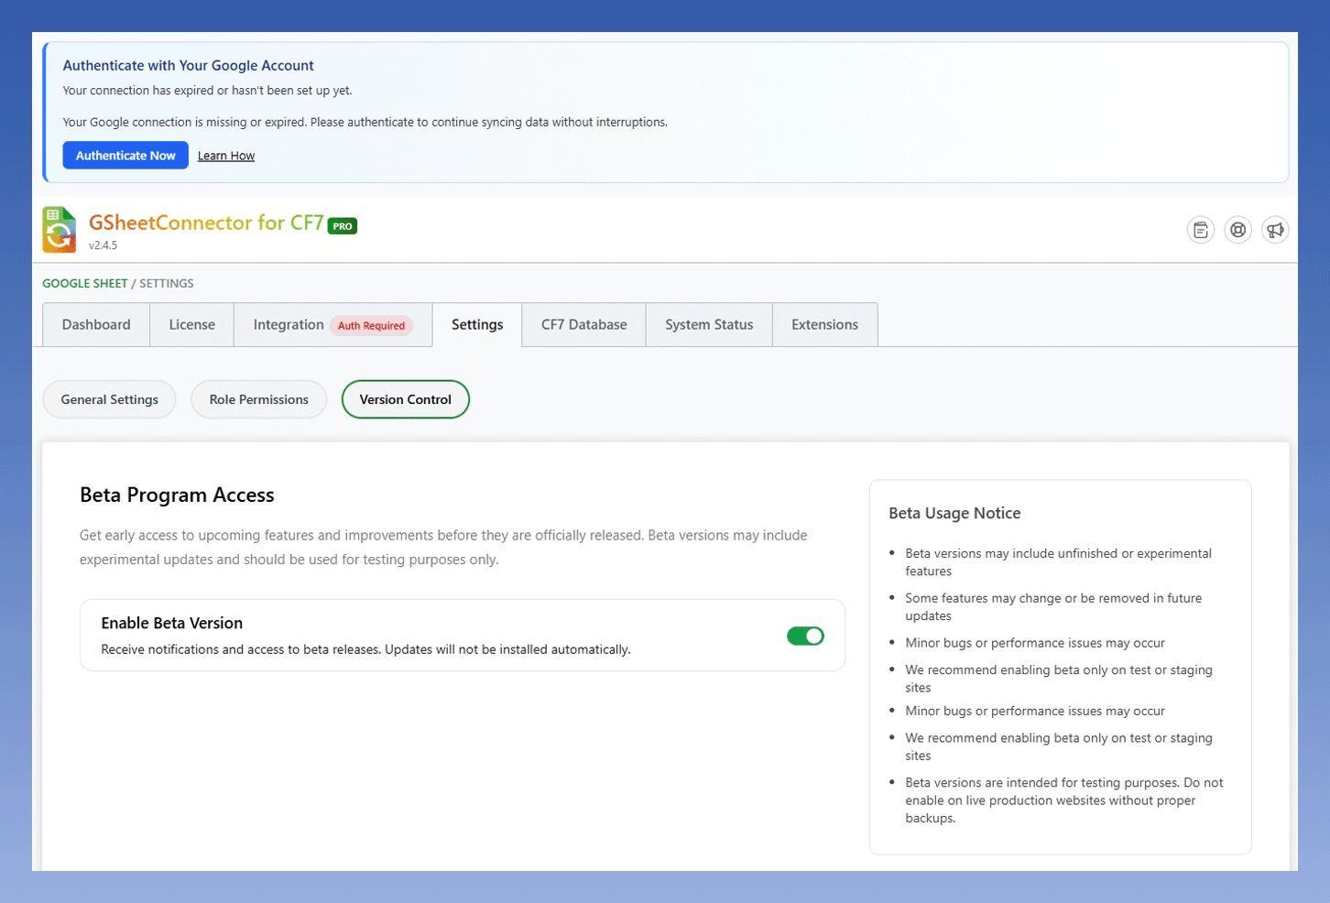Click the v2.4.5 version text
1330x903 pixels.
click(x=104, y=245)
